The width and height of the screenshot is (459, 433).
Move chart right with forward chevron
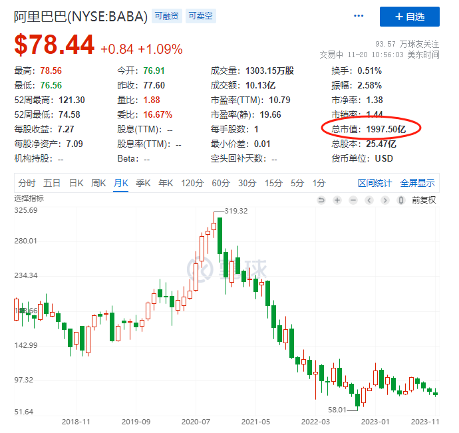tap(385, 200)
